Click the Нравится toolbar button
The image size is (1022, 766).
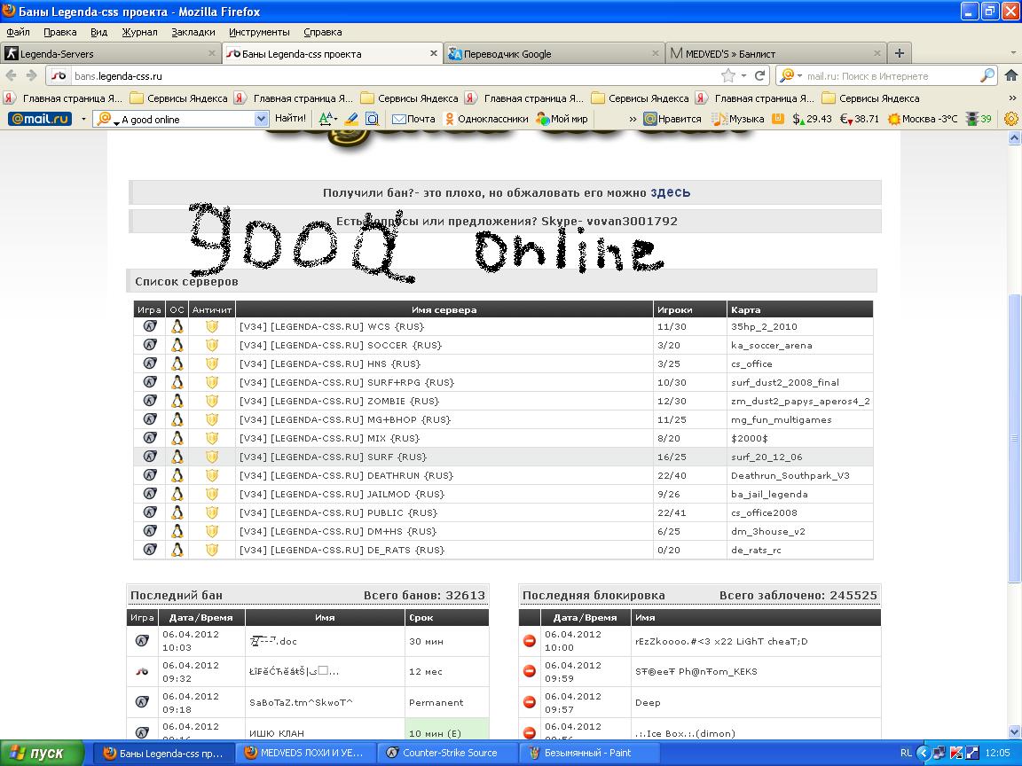672,119
